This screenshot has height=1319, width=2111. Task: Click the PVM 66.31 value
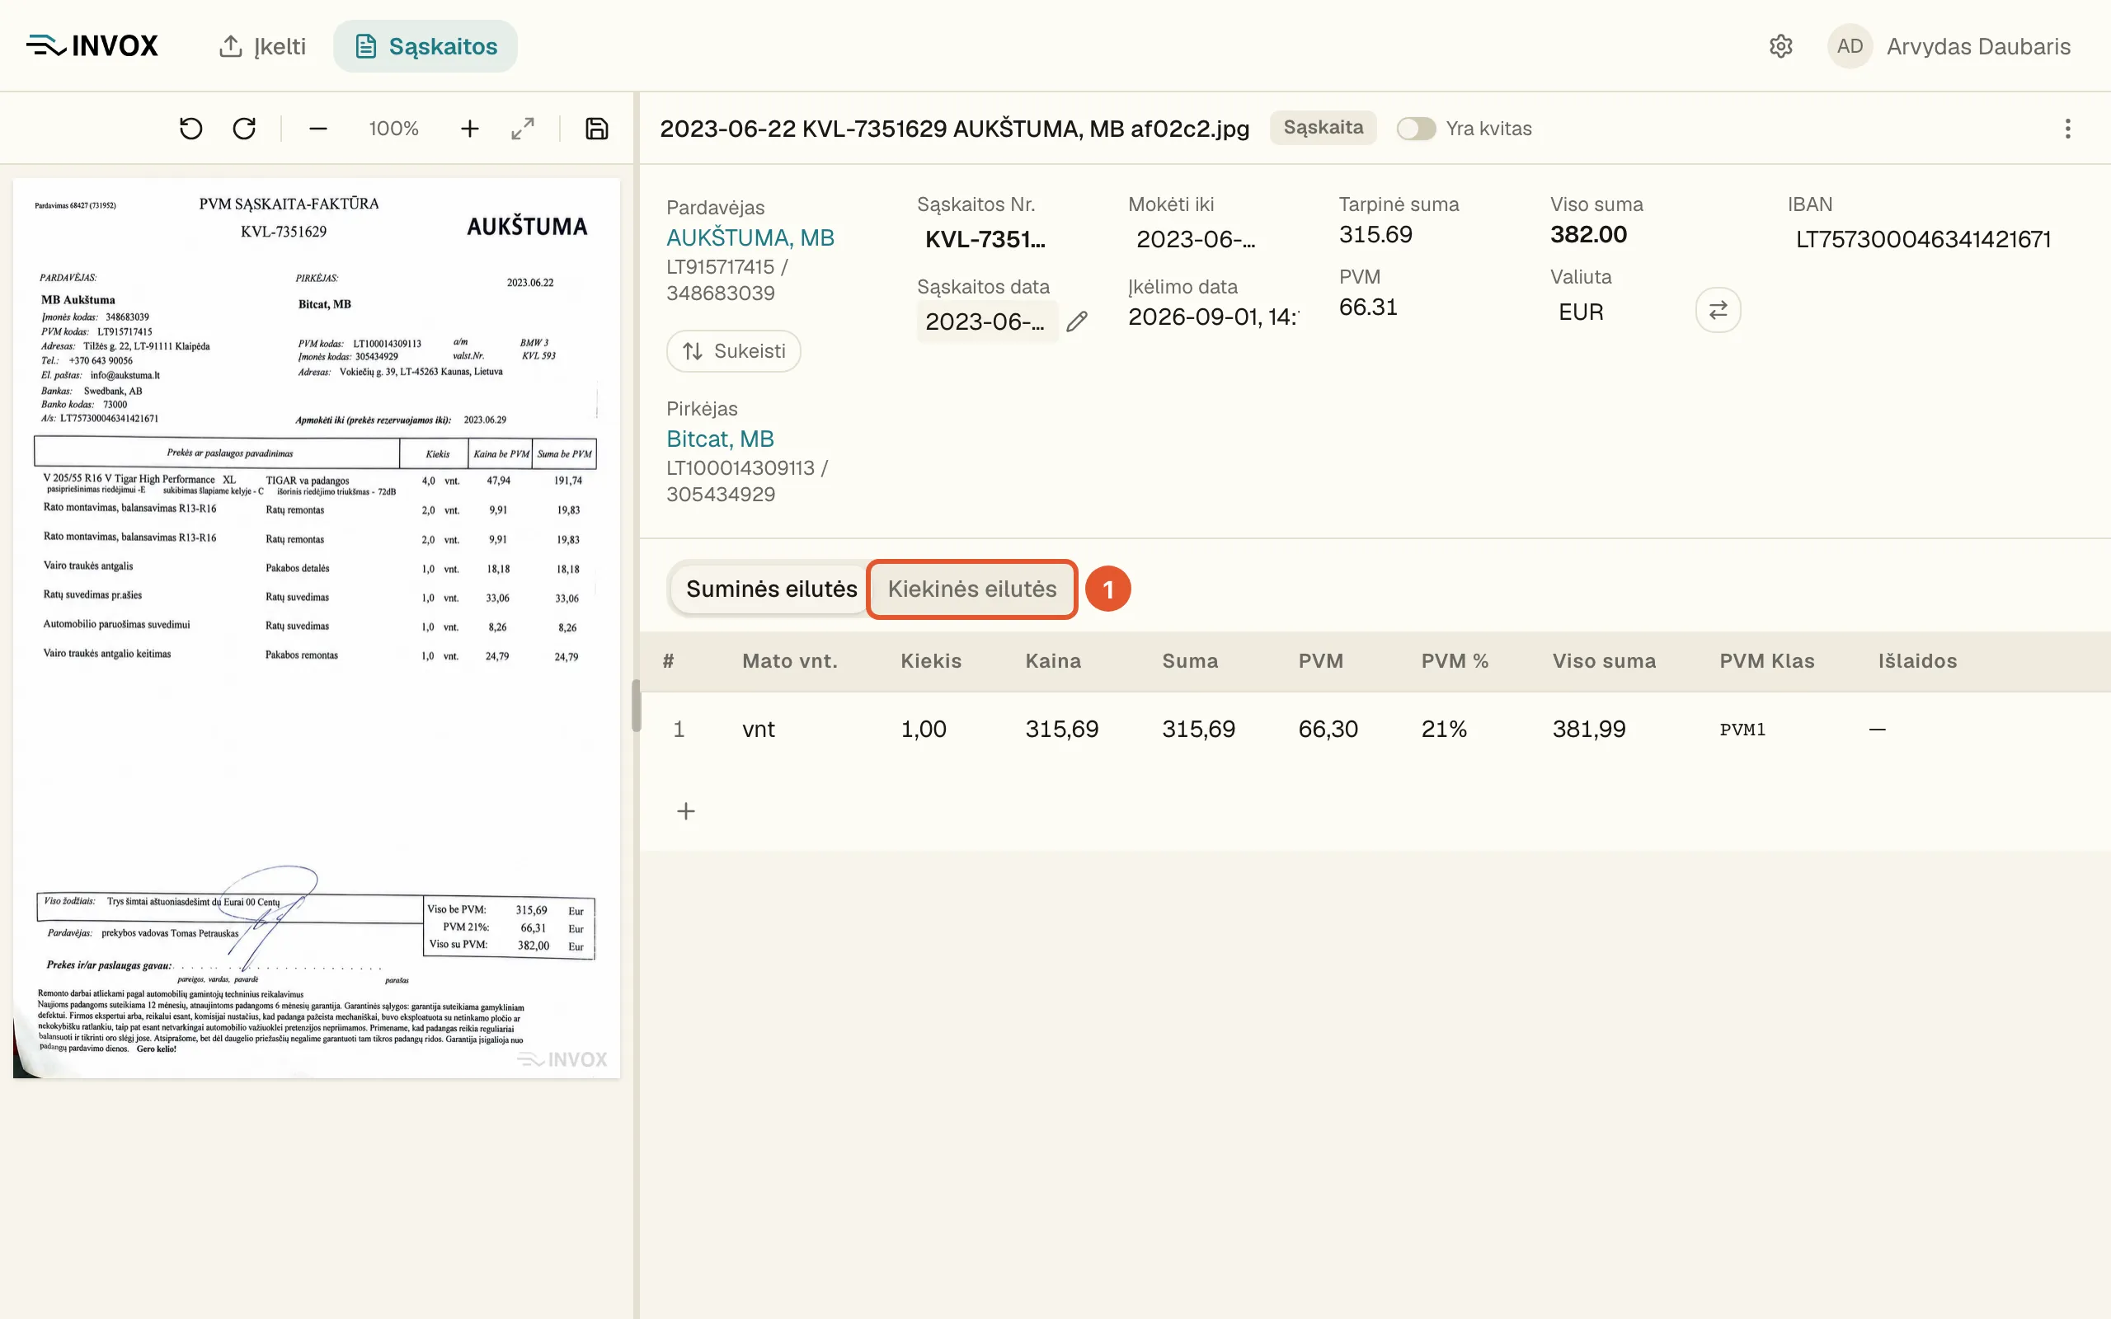(1368, 307)
